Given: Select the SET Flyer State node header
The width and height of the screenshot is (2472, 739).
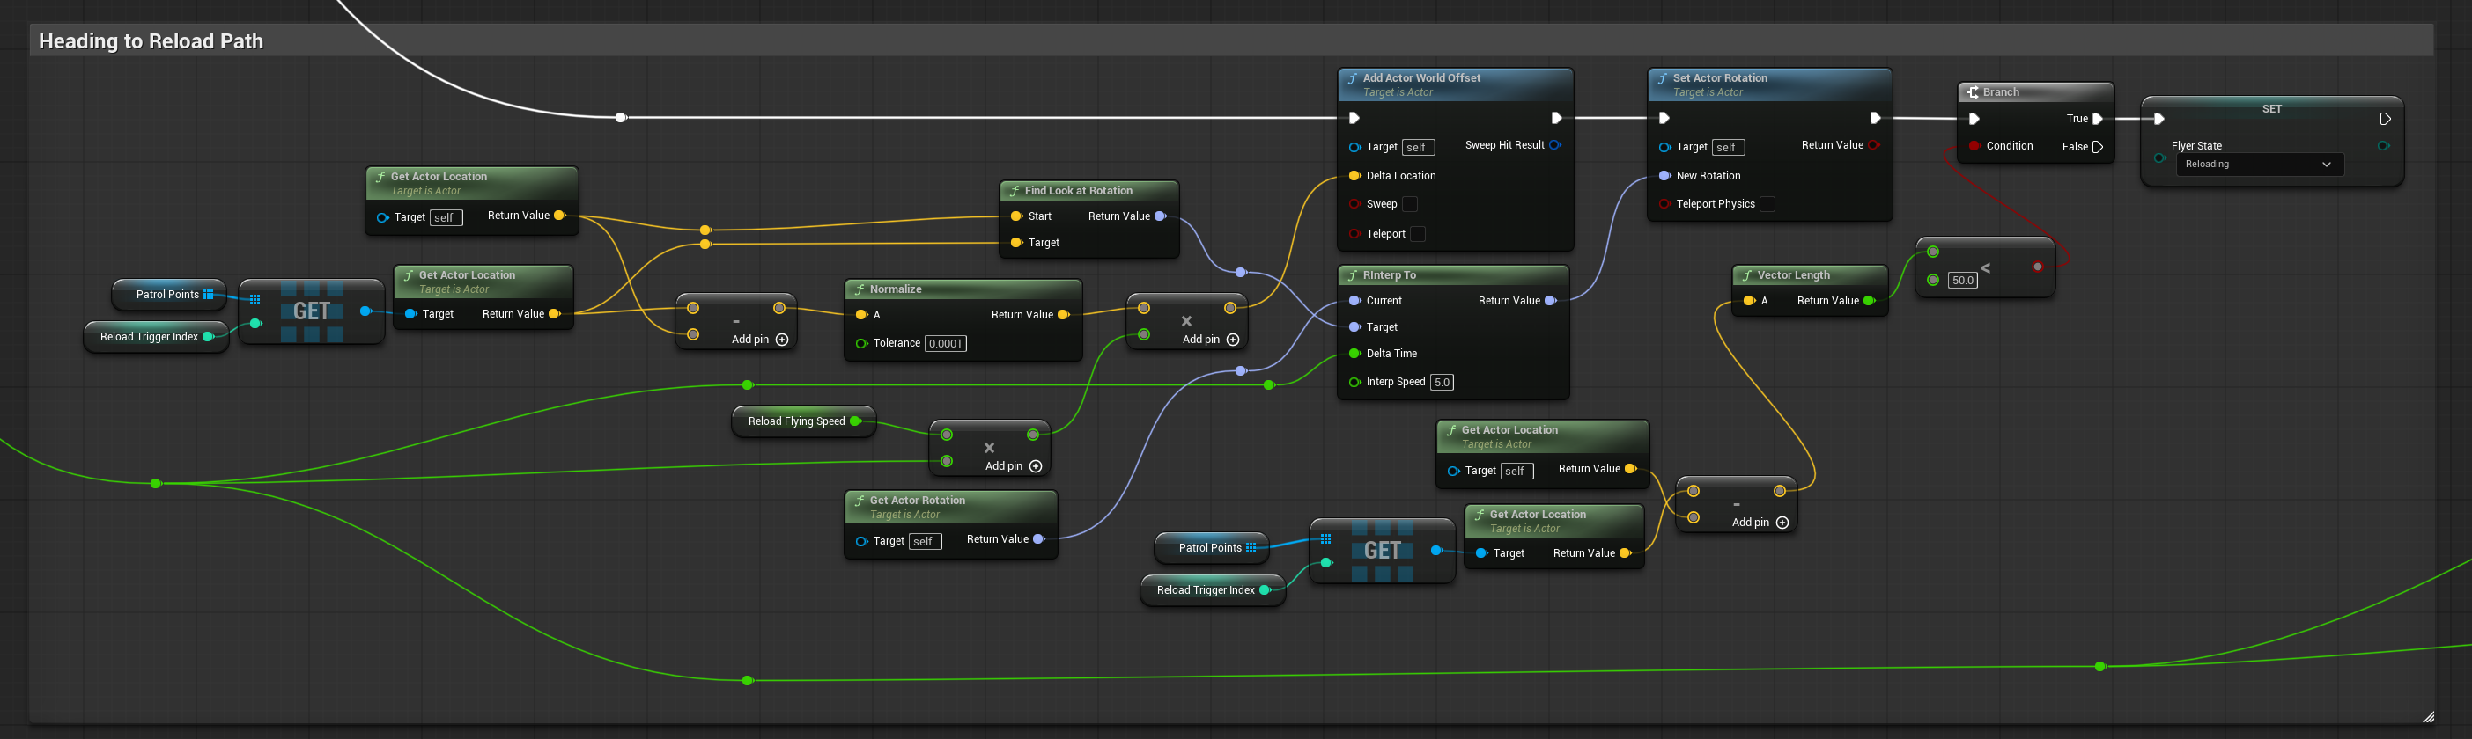Looking at the screenshot, I should point(2271,108).
